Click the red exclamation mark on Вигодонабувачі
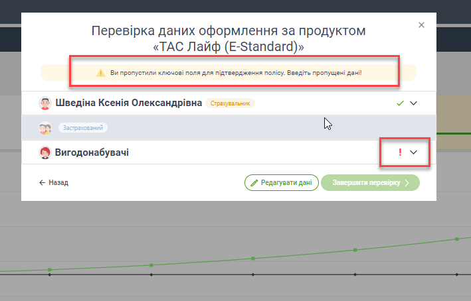 tap(400, 152)
